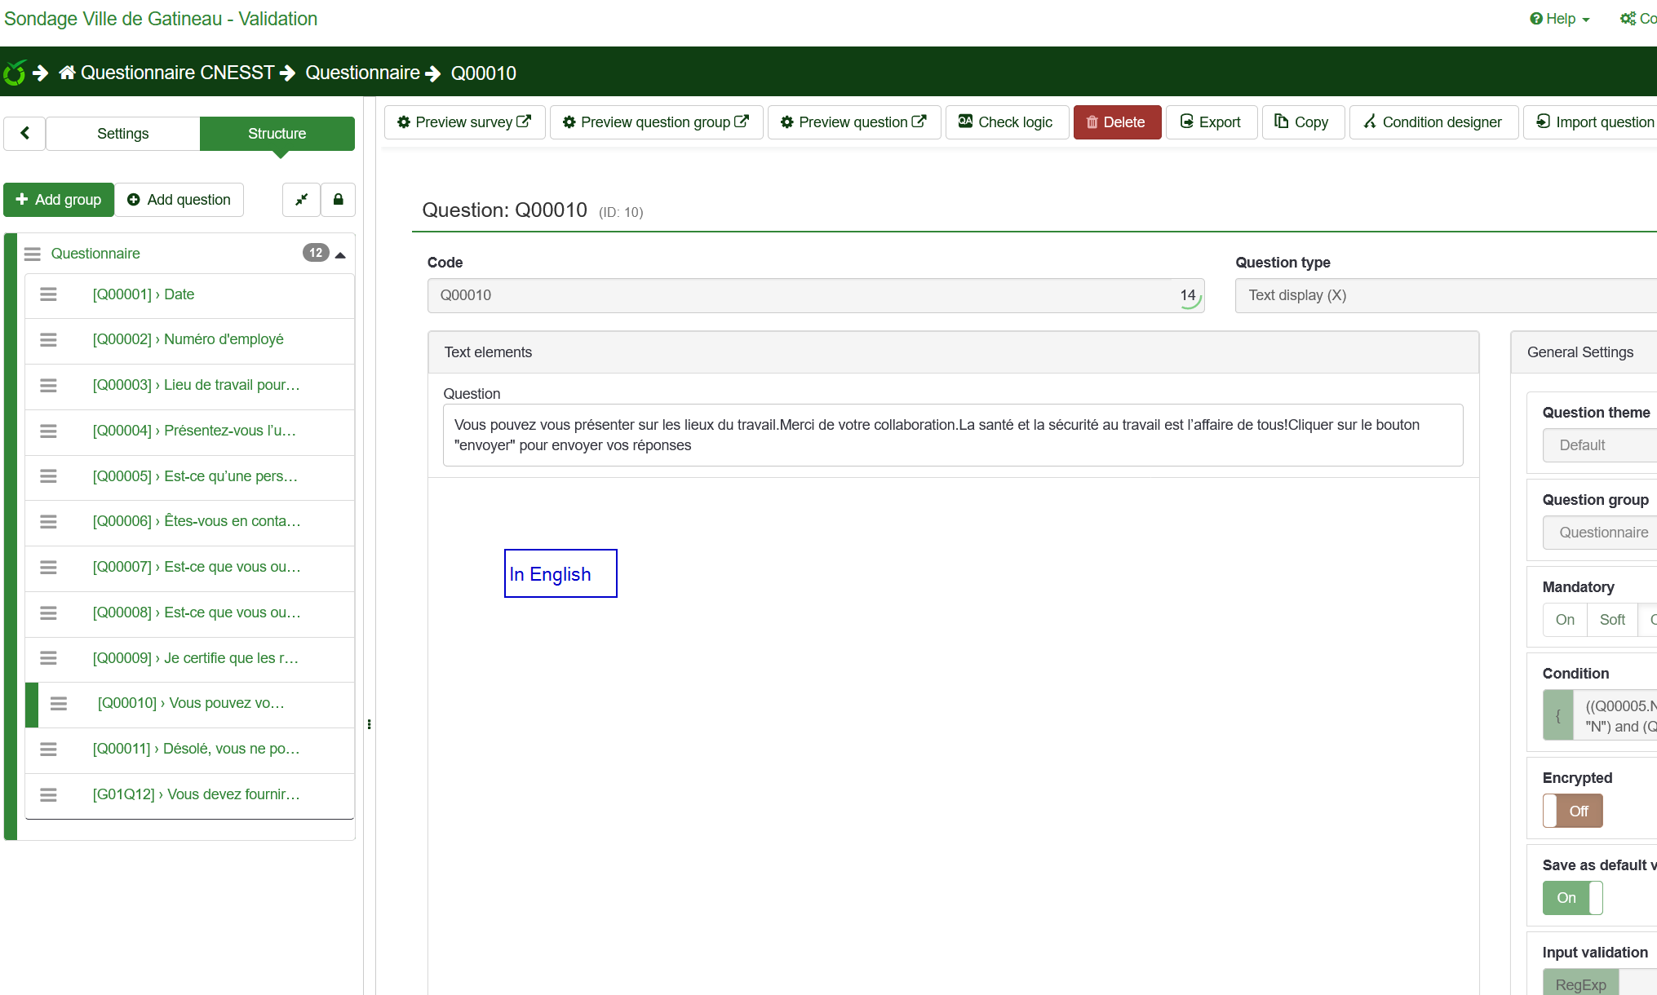
Task: Click the LimeSurvey logo icon
Action: (x=14, y=73)
